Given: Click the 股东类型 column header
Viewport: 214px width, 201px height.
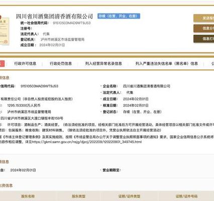Looking at the screenshot, I should point(78,196).
